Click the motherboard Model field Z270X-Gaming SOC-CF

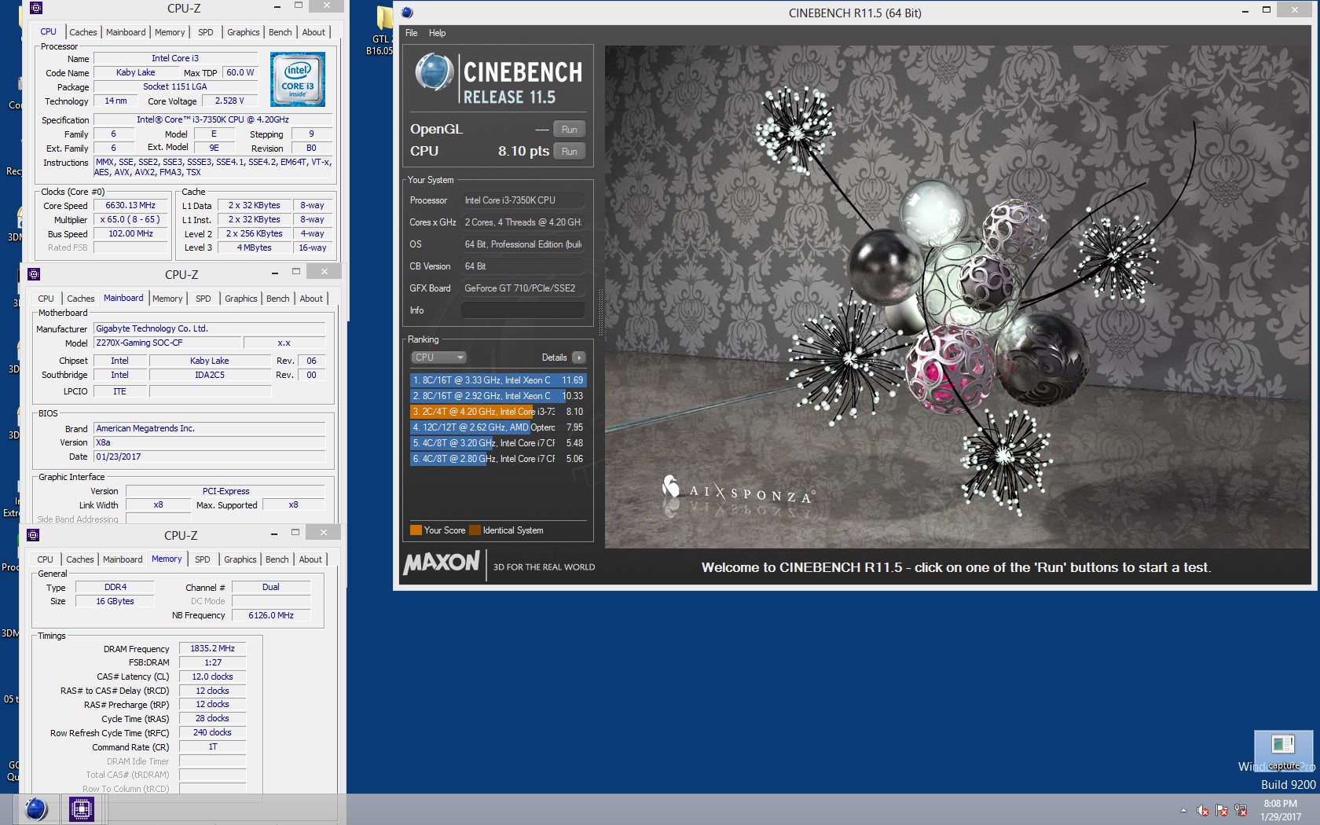[167, 343]
